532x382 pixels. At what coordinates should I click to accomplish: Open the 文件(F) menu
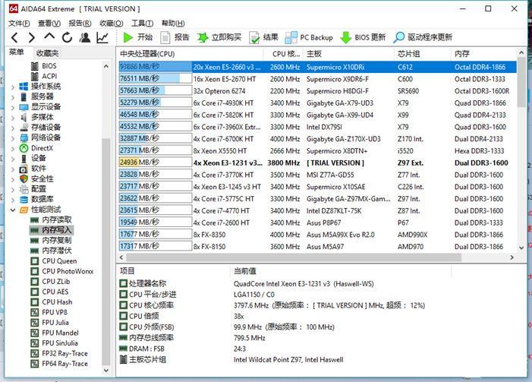[19, 23]
